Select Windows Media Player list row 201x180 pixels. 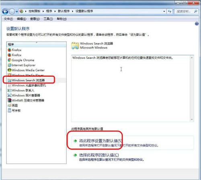(x=36, y=75)
